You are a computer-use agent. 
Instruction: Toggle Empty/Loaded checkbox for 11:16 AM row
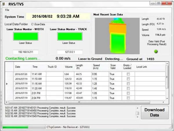(x=128, y=84)
